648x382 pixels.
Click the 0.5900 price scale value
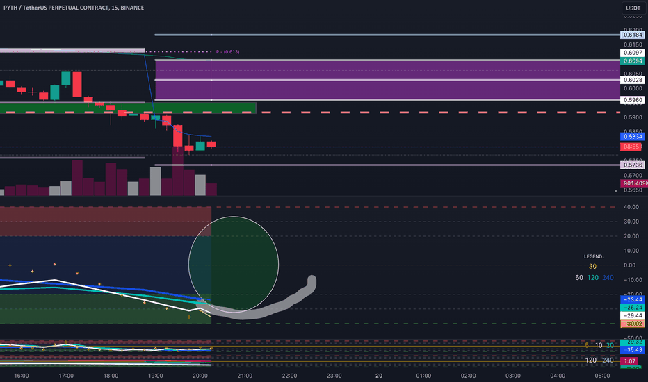(x=633, y=117)
